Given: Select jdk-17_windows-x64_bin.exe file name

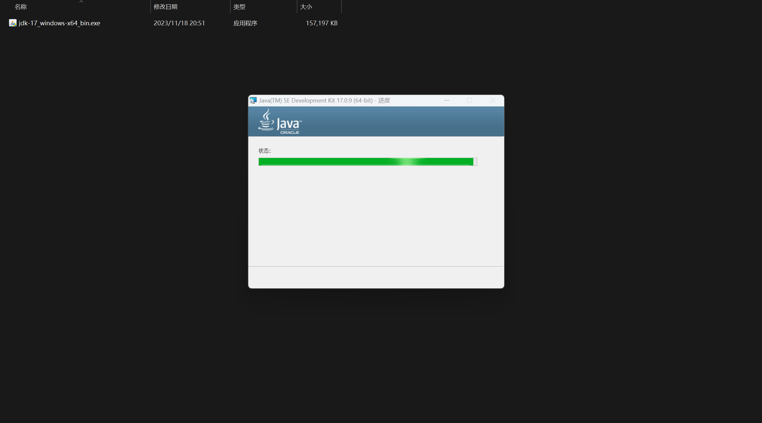Looking at the screenshot, I should [x=59, y=23].
